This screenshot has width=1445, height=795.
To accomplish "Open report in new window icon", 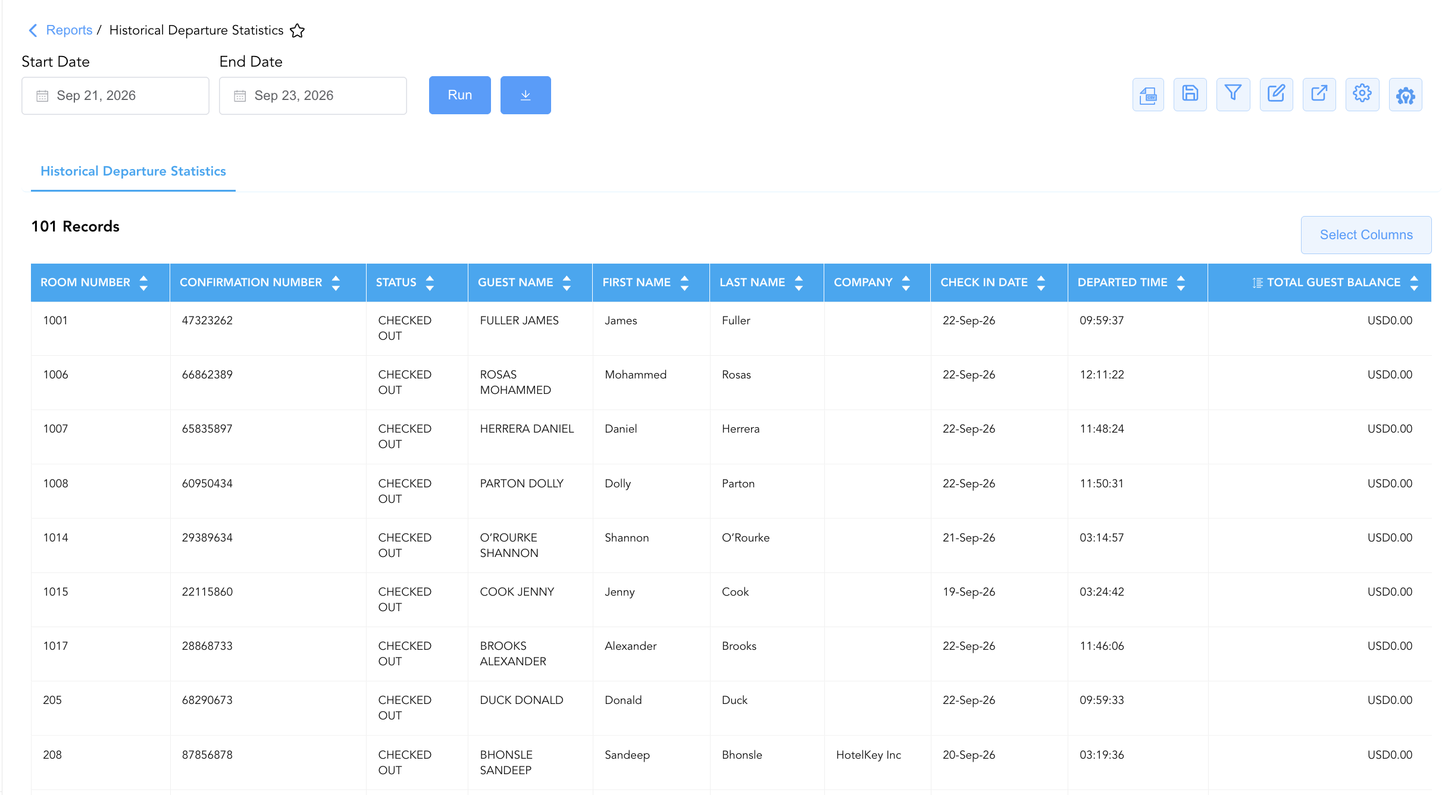I will point(1319,95).
